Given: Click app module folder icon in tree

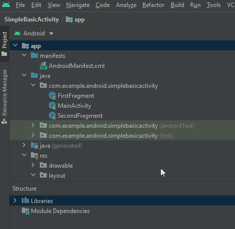Looking at the screenshot, I should [x=25, y=46].
